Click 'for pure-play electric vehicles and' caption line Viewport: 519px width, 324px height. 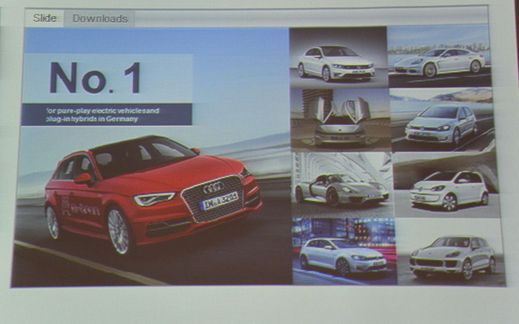(103, 110)
